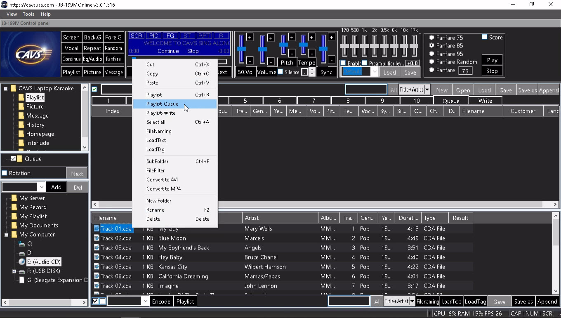Click the Vocal button
This screenshot has width=561, height=318.
71,48
